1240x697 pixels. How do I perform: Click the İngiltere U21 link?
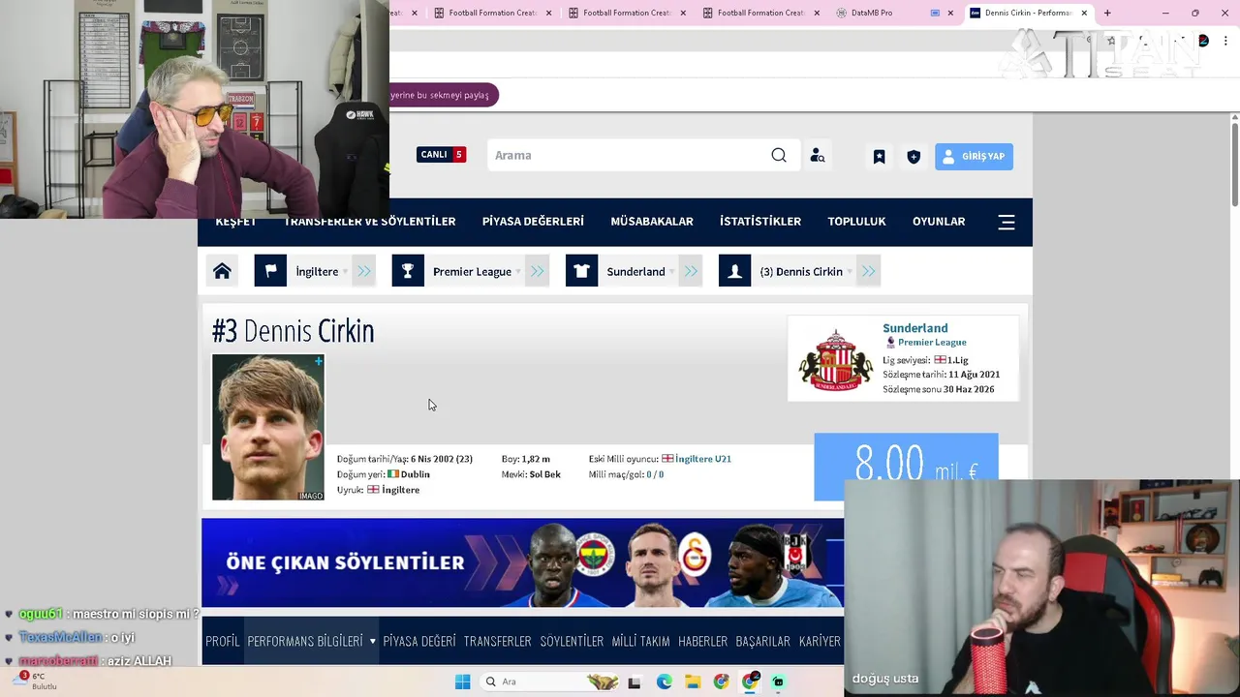click(703, 459)
